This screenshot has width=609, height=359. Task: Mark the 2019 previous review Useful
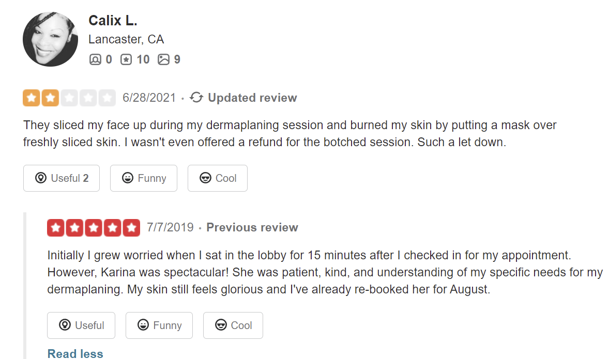click(81, 325)
